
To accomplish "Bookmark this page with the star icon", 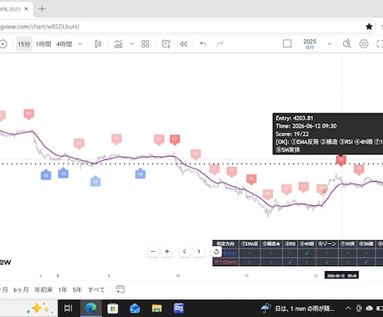I will tap(369, 27).
